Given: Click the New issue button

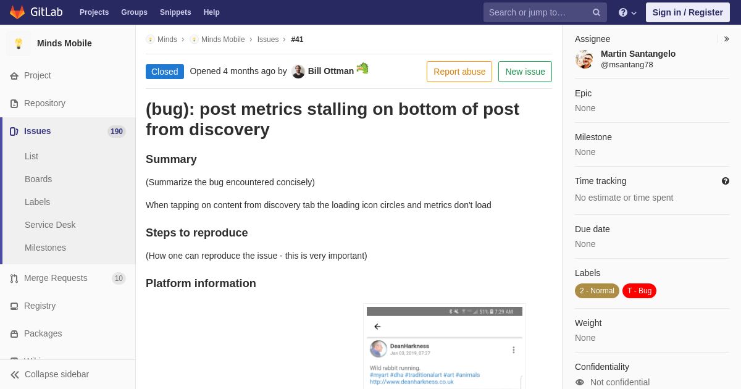Looking at the screenshot, I should pos(525,72).
